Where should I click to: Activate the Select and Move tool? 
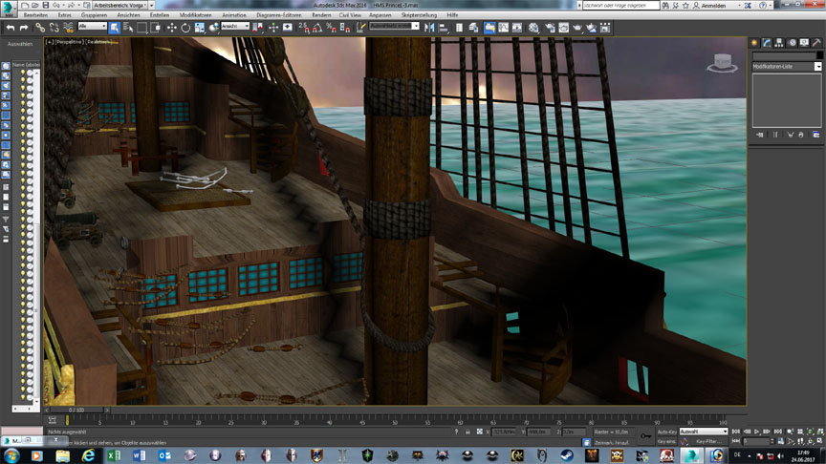click(172, 28)
